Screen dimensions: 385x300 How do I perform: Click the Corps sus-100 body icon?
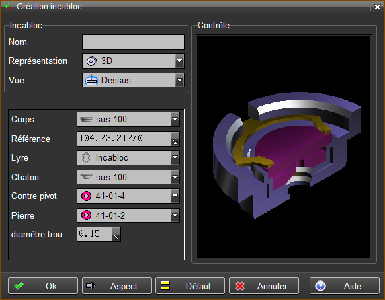(86, 120)
